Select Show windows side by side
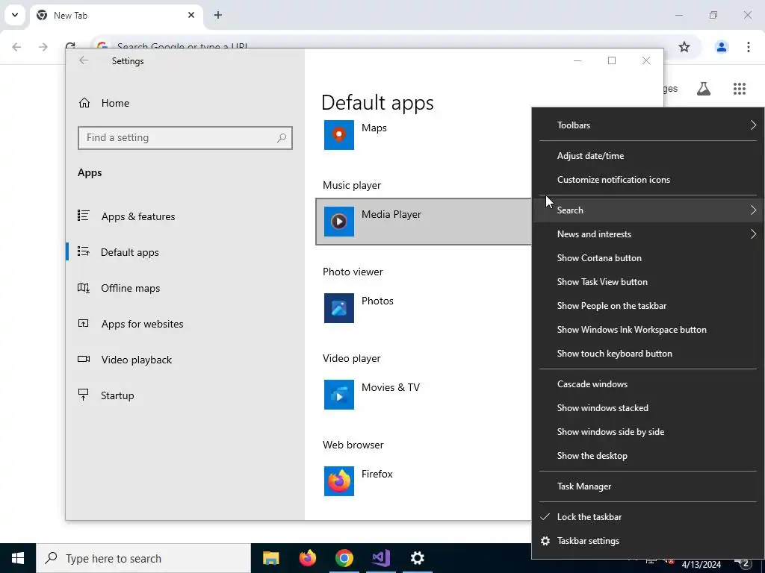The height and width of the screenshot is (573, 765). coord(648,432)
